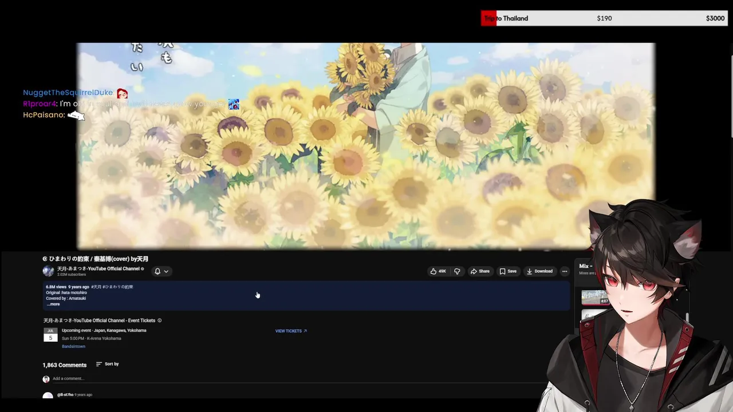
Task: Click the 1,863 Comments heading
Action: point(64,365)
